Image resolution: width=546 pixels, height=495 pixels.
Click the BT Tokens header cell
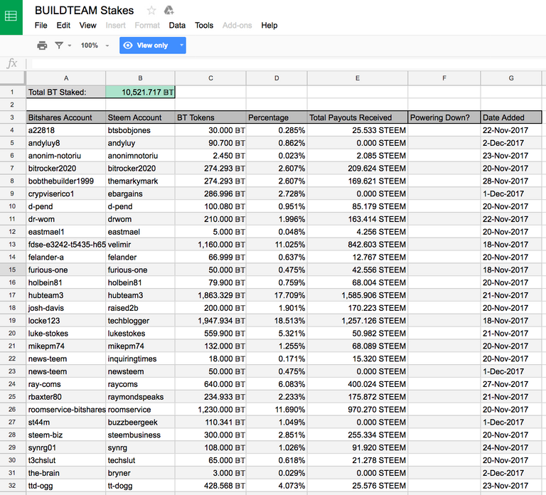[210, 117]
